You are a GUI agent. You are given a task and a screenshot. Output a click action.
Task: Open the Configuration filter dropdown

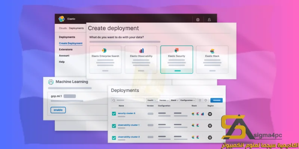pyautogui.click(x=188, y=100)
